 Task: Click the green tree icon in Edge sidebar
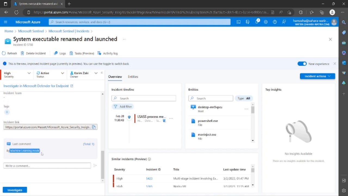344,83
